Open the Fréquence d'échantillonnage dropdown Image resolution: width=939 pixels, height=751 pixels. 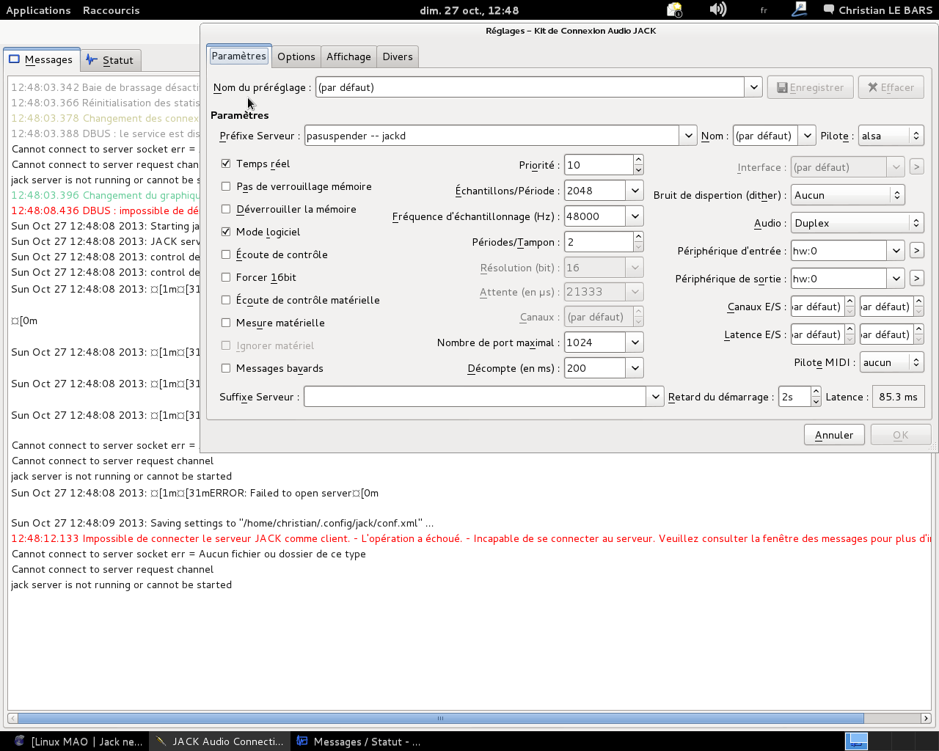(x=635, y=216)
